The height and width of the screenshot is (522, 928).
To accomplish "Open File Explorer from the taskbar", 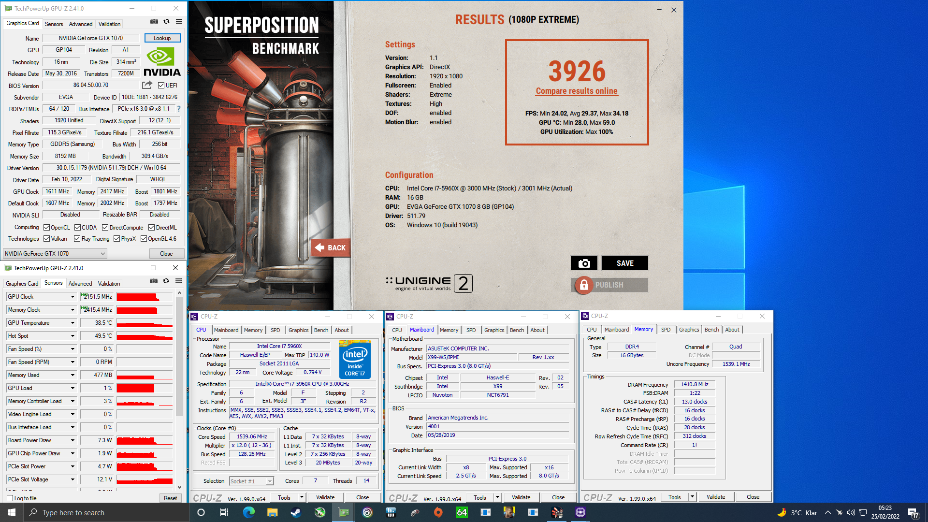I will pos(272,512).
